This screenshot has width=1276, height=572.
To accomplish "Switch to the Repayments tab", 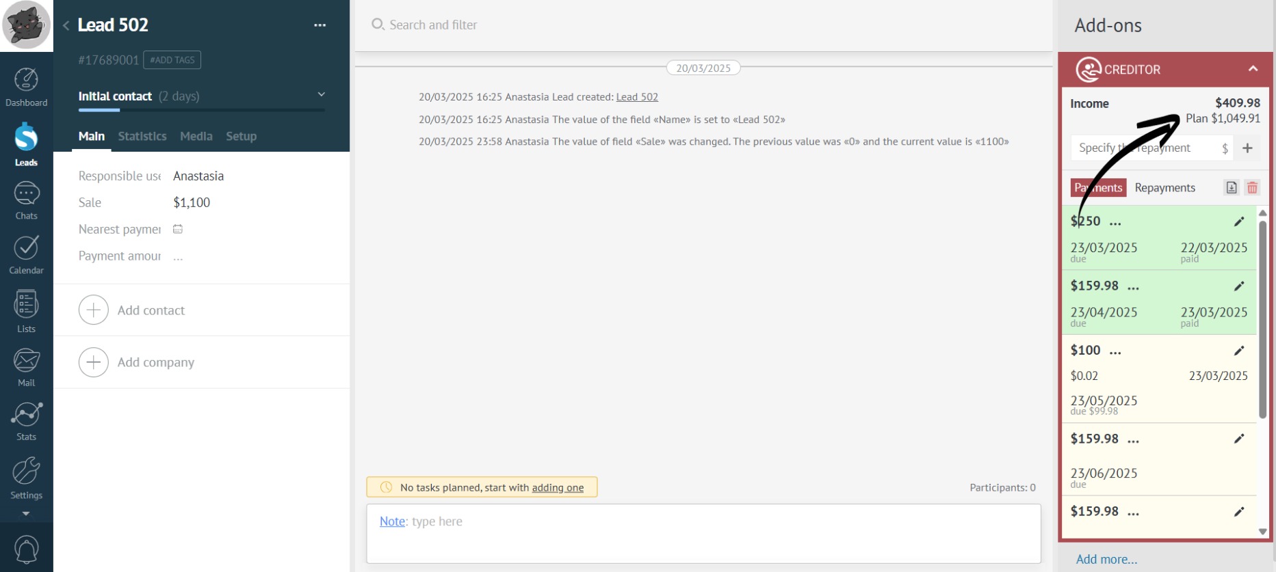I will click(x=1164, y=188).
